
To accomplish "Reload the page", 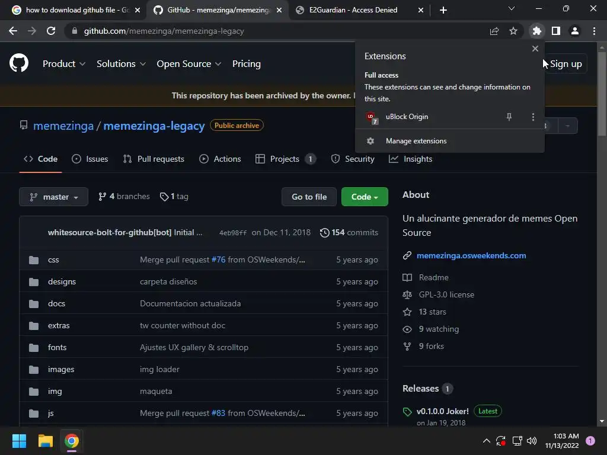I will click(51, 31).
